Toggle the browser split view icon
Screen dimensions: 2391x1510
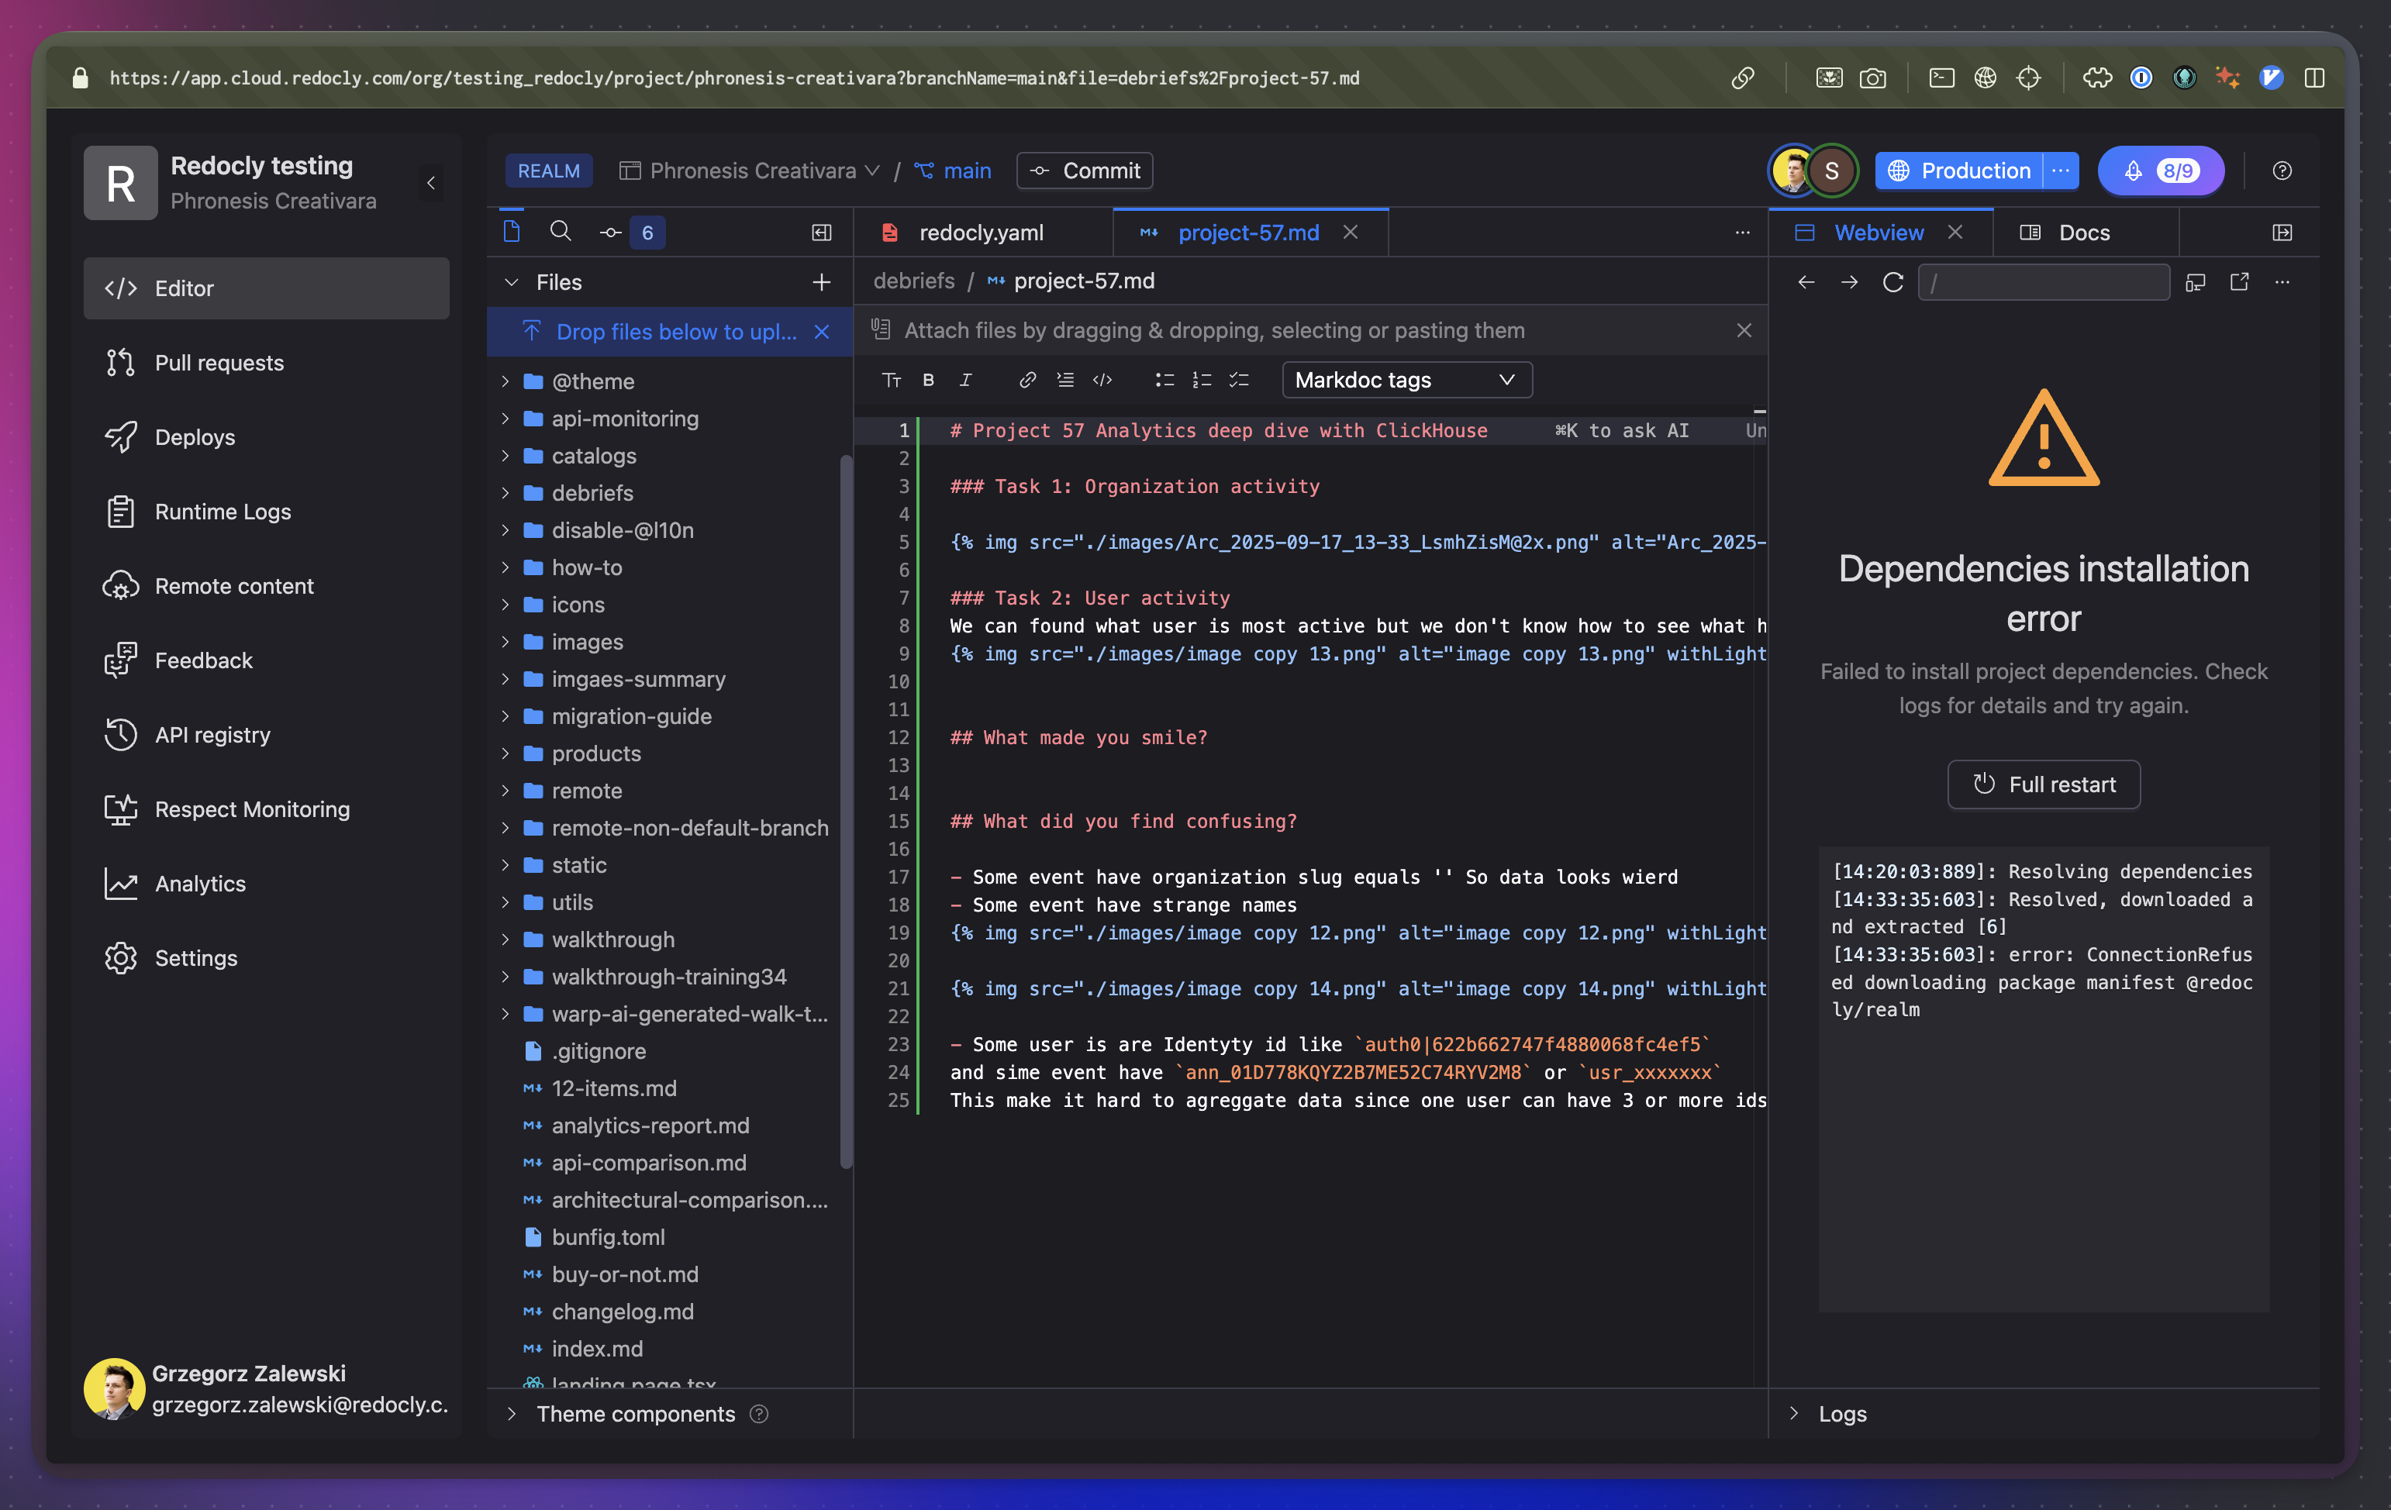[2314, 78]
